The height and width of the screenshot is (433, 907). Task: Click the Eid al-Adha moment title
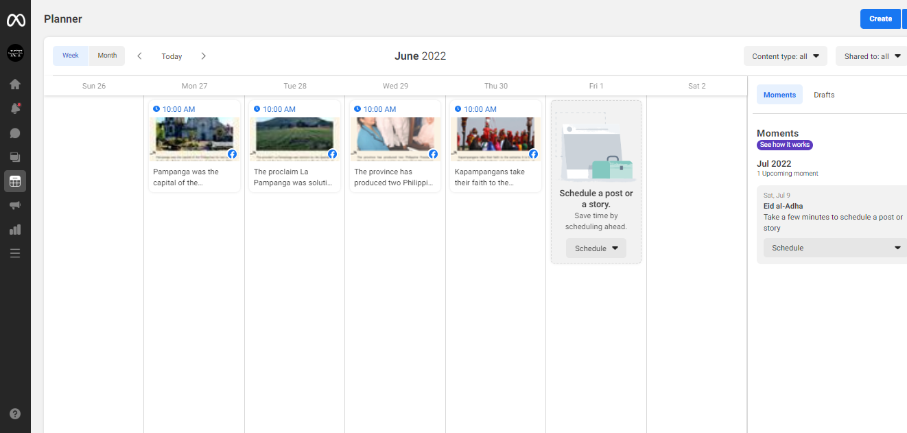click(x=783, y=206)
